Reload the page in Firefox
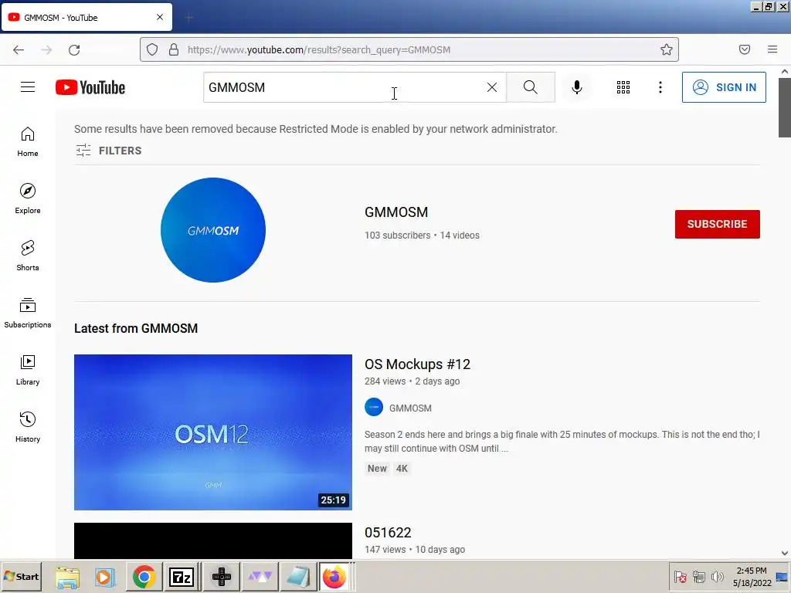Viewport: 791px width, 593px height. click(x=74, y=49)
